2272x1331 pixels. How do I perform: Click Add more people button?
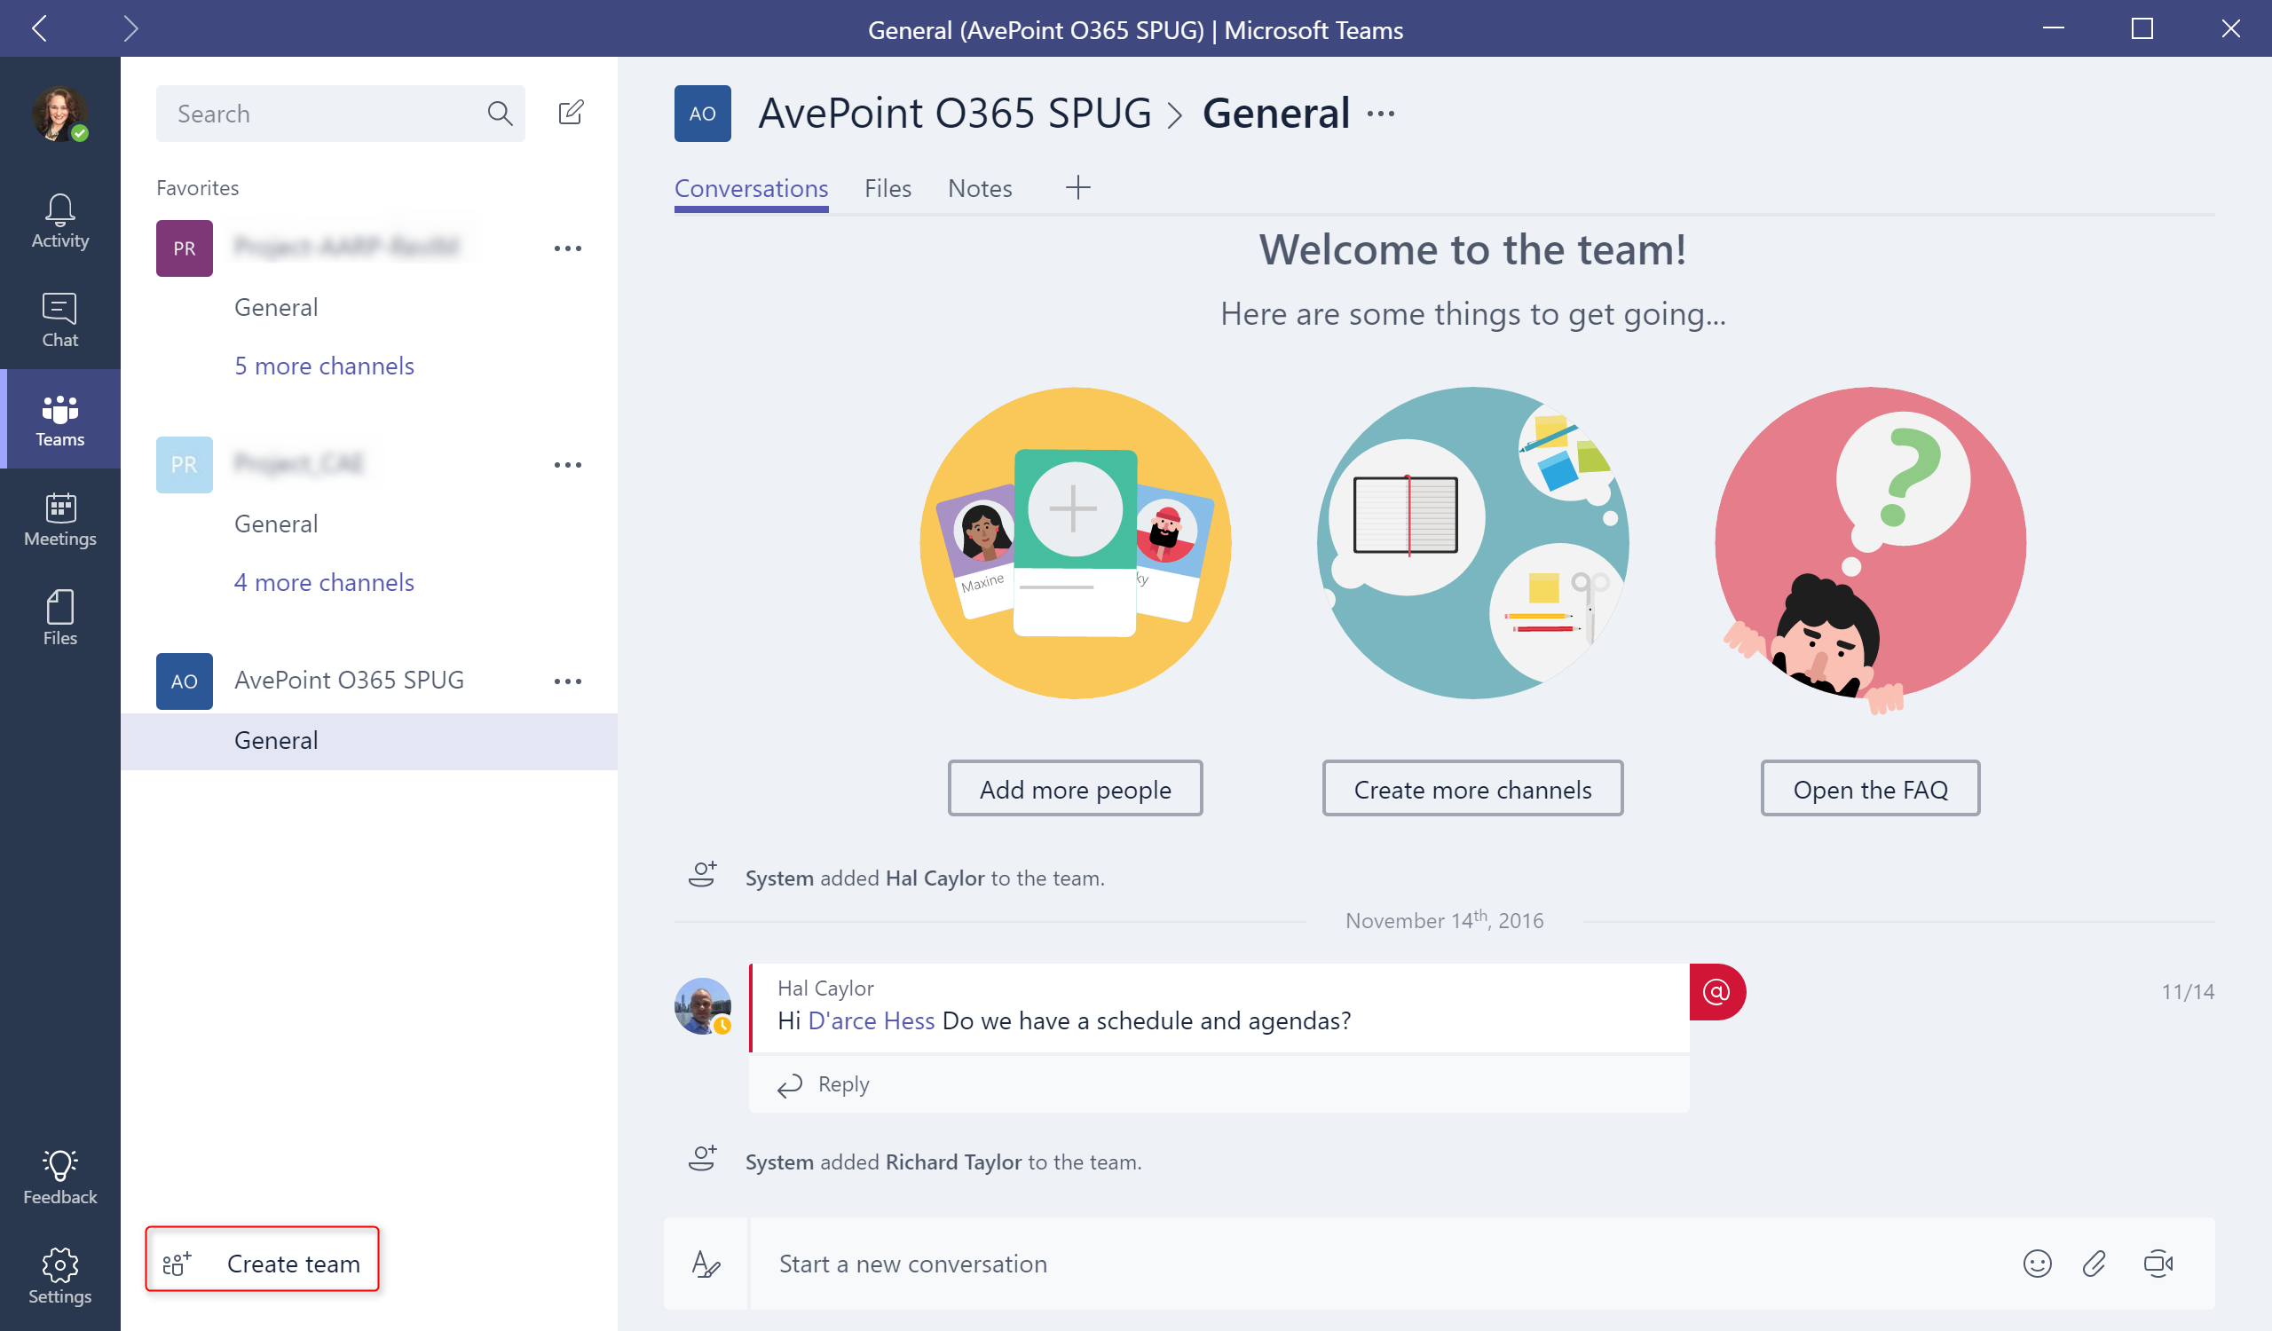pos(1075,789)
